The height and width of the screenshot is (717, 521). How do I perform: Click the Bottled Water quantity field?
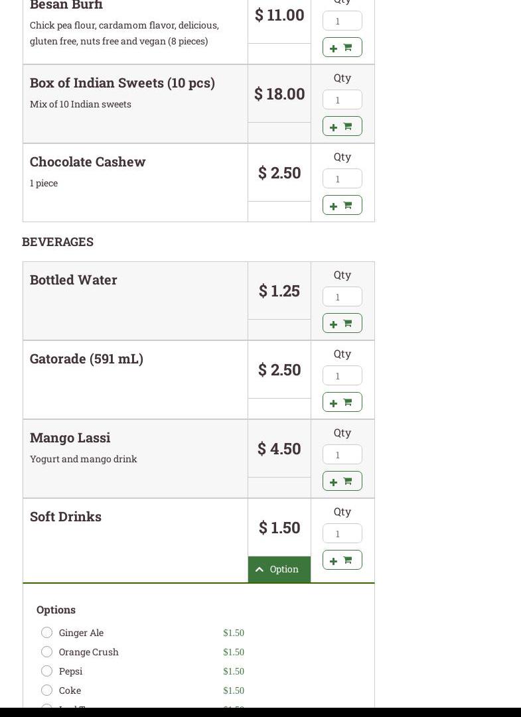click(342, 297)
